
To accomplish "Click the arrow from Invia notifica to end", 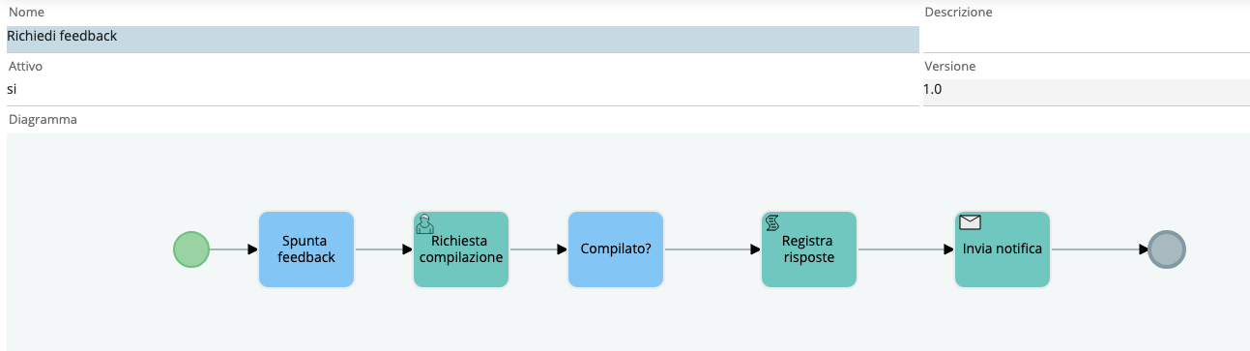I will (1099, 249).
